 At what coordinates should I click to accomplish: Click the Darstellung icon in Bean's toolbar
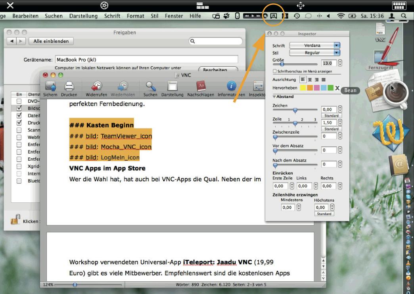tap(172, 86)
